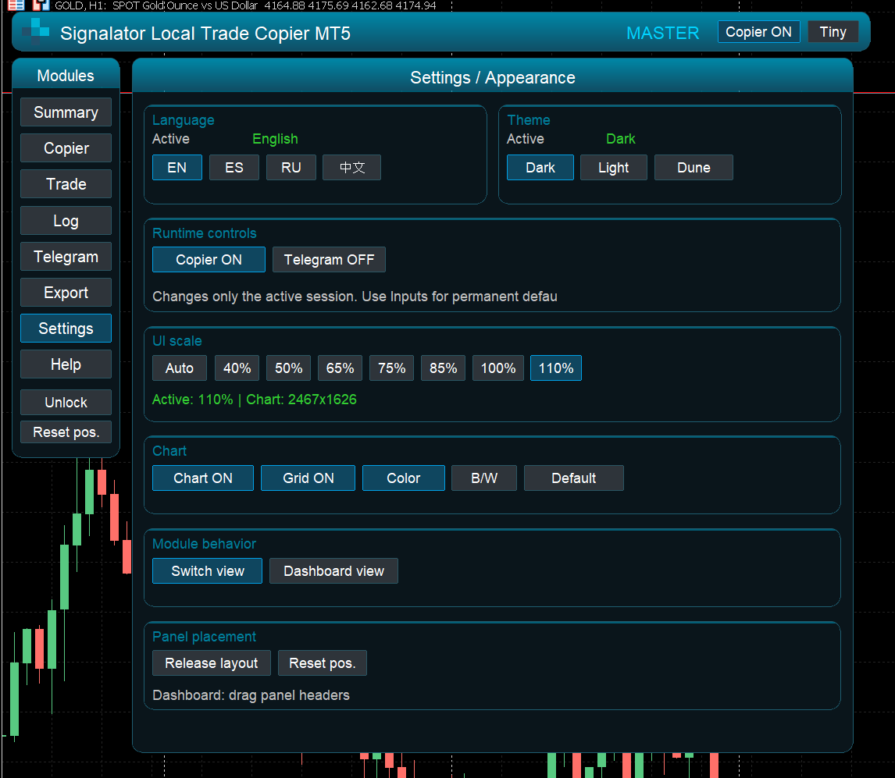Screen dimensions: 895x778
Task: Click the chart icon beside GOLD, H1
Action: pyautogui.click(x=41, y=5)
